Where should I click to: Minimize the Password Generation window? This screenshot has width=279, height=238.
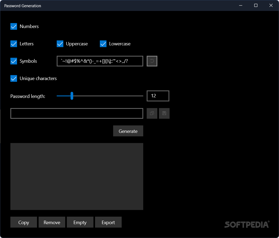click(241, 6)
